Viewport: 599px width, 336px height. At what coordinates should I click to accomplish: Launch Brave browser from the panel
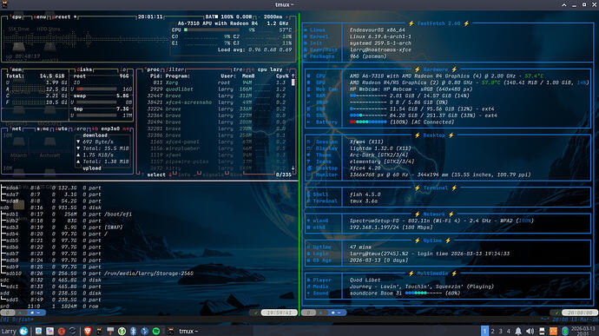coord(88,331)
